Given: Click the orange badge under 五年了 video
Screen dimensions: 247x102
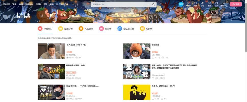Looking at the screenshot, I should 155,93.
